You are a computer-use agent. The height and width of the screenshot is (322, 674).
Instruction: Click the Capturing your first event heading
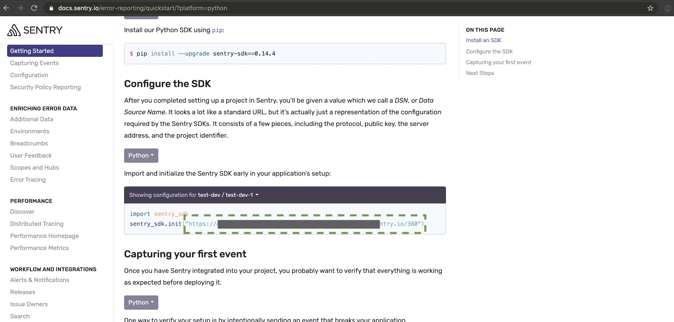[185, 254]
